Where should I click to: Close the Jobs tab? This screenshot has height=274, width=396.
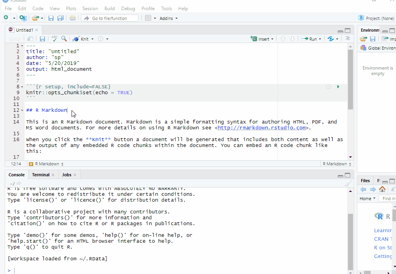[75, 175]
